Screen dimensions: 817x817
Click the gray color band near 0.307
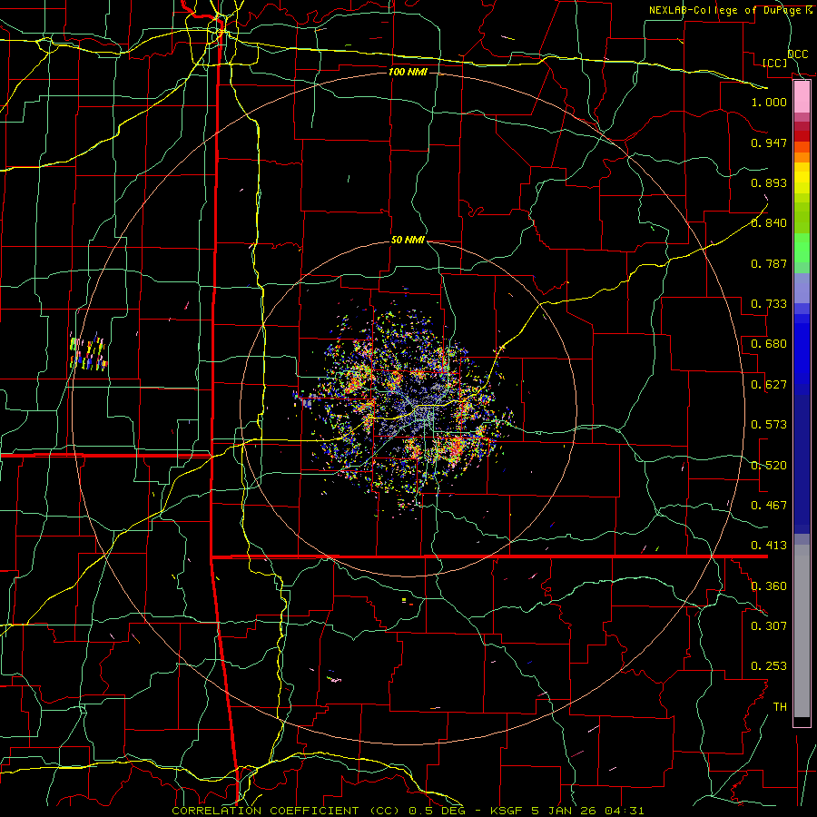[x=802, y=631]
